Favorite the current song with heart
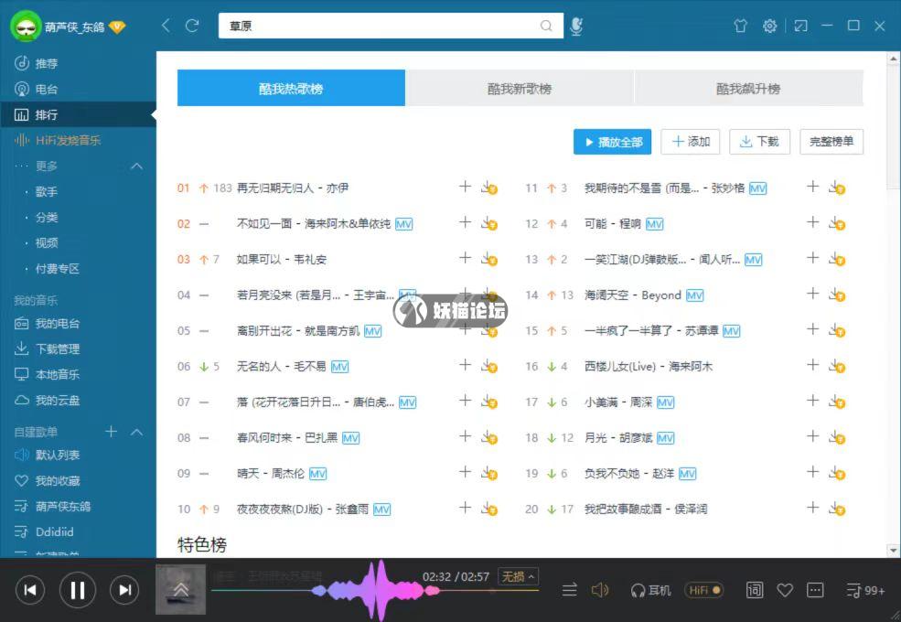The image size is (901, 622). point(785,590)
